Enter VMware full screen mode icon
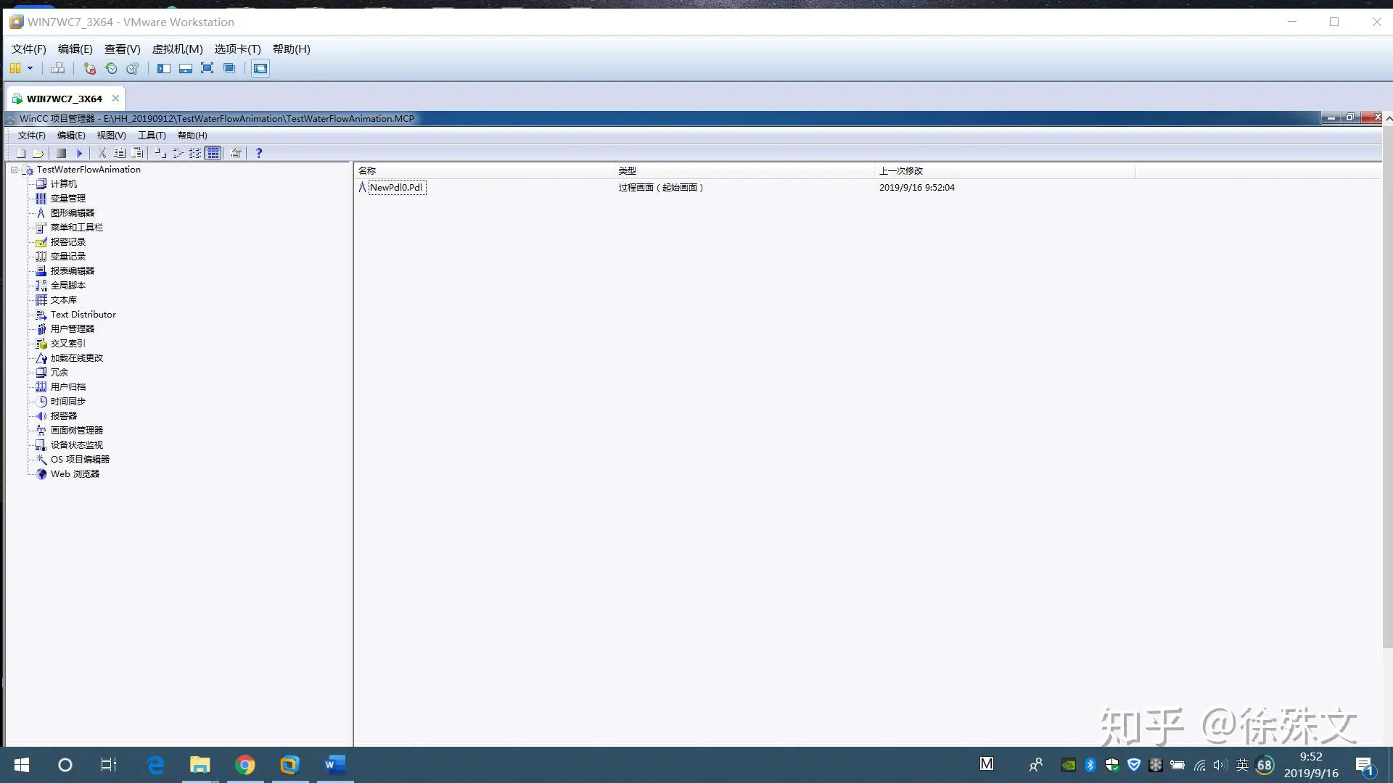 pyautogui.click(x=207, y=68)
